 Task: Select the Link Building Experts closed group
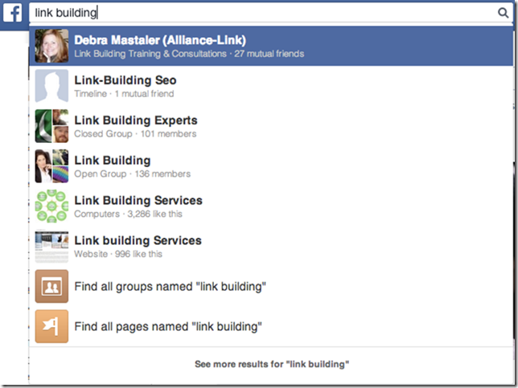tap(135, 120)
